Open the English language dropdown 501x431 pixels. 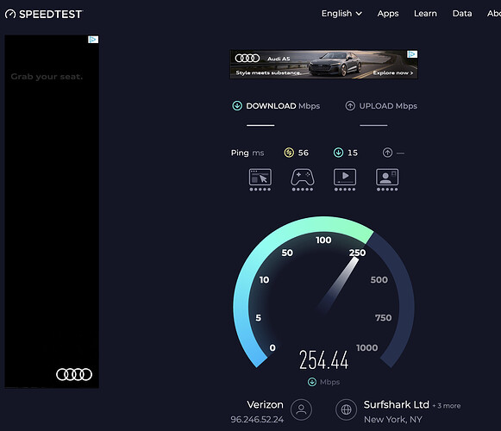click(341, 14)
